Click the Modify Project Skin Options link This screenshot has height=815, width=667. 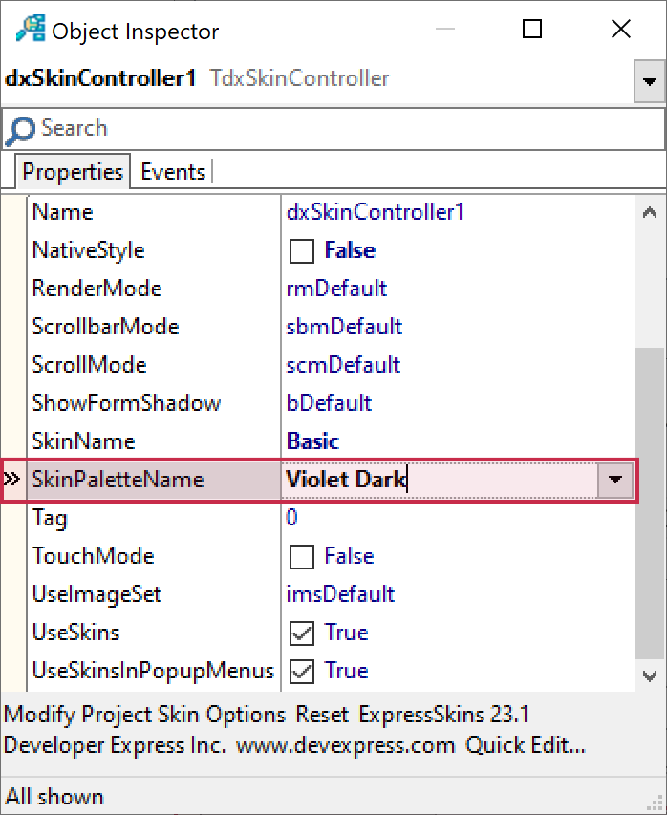pos(145,715)
